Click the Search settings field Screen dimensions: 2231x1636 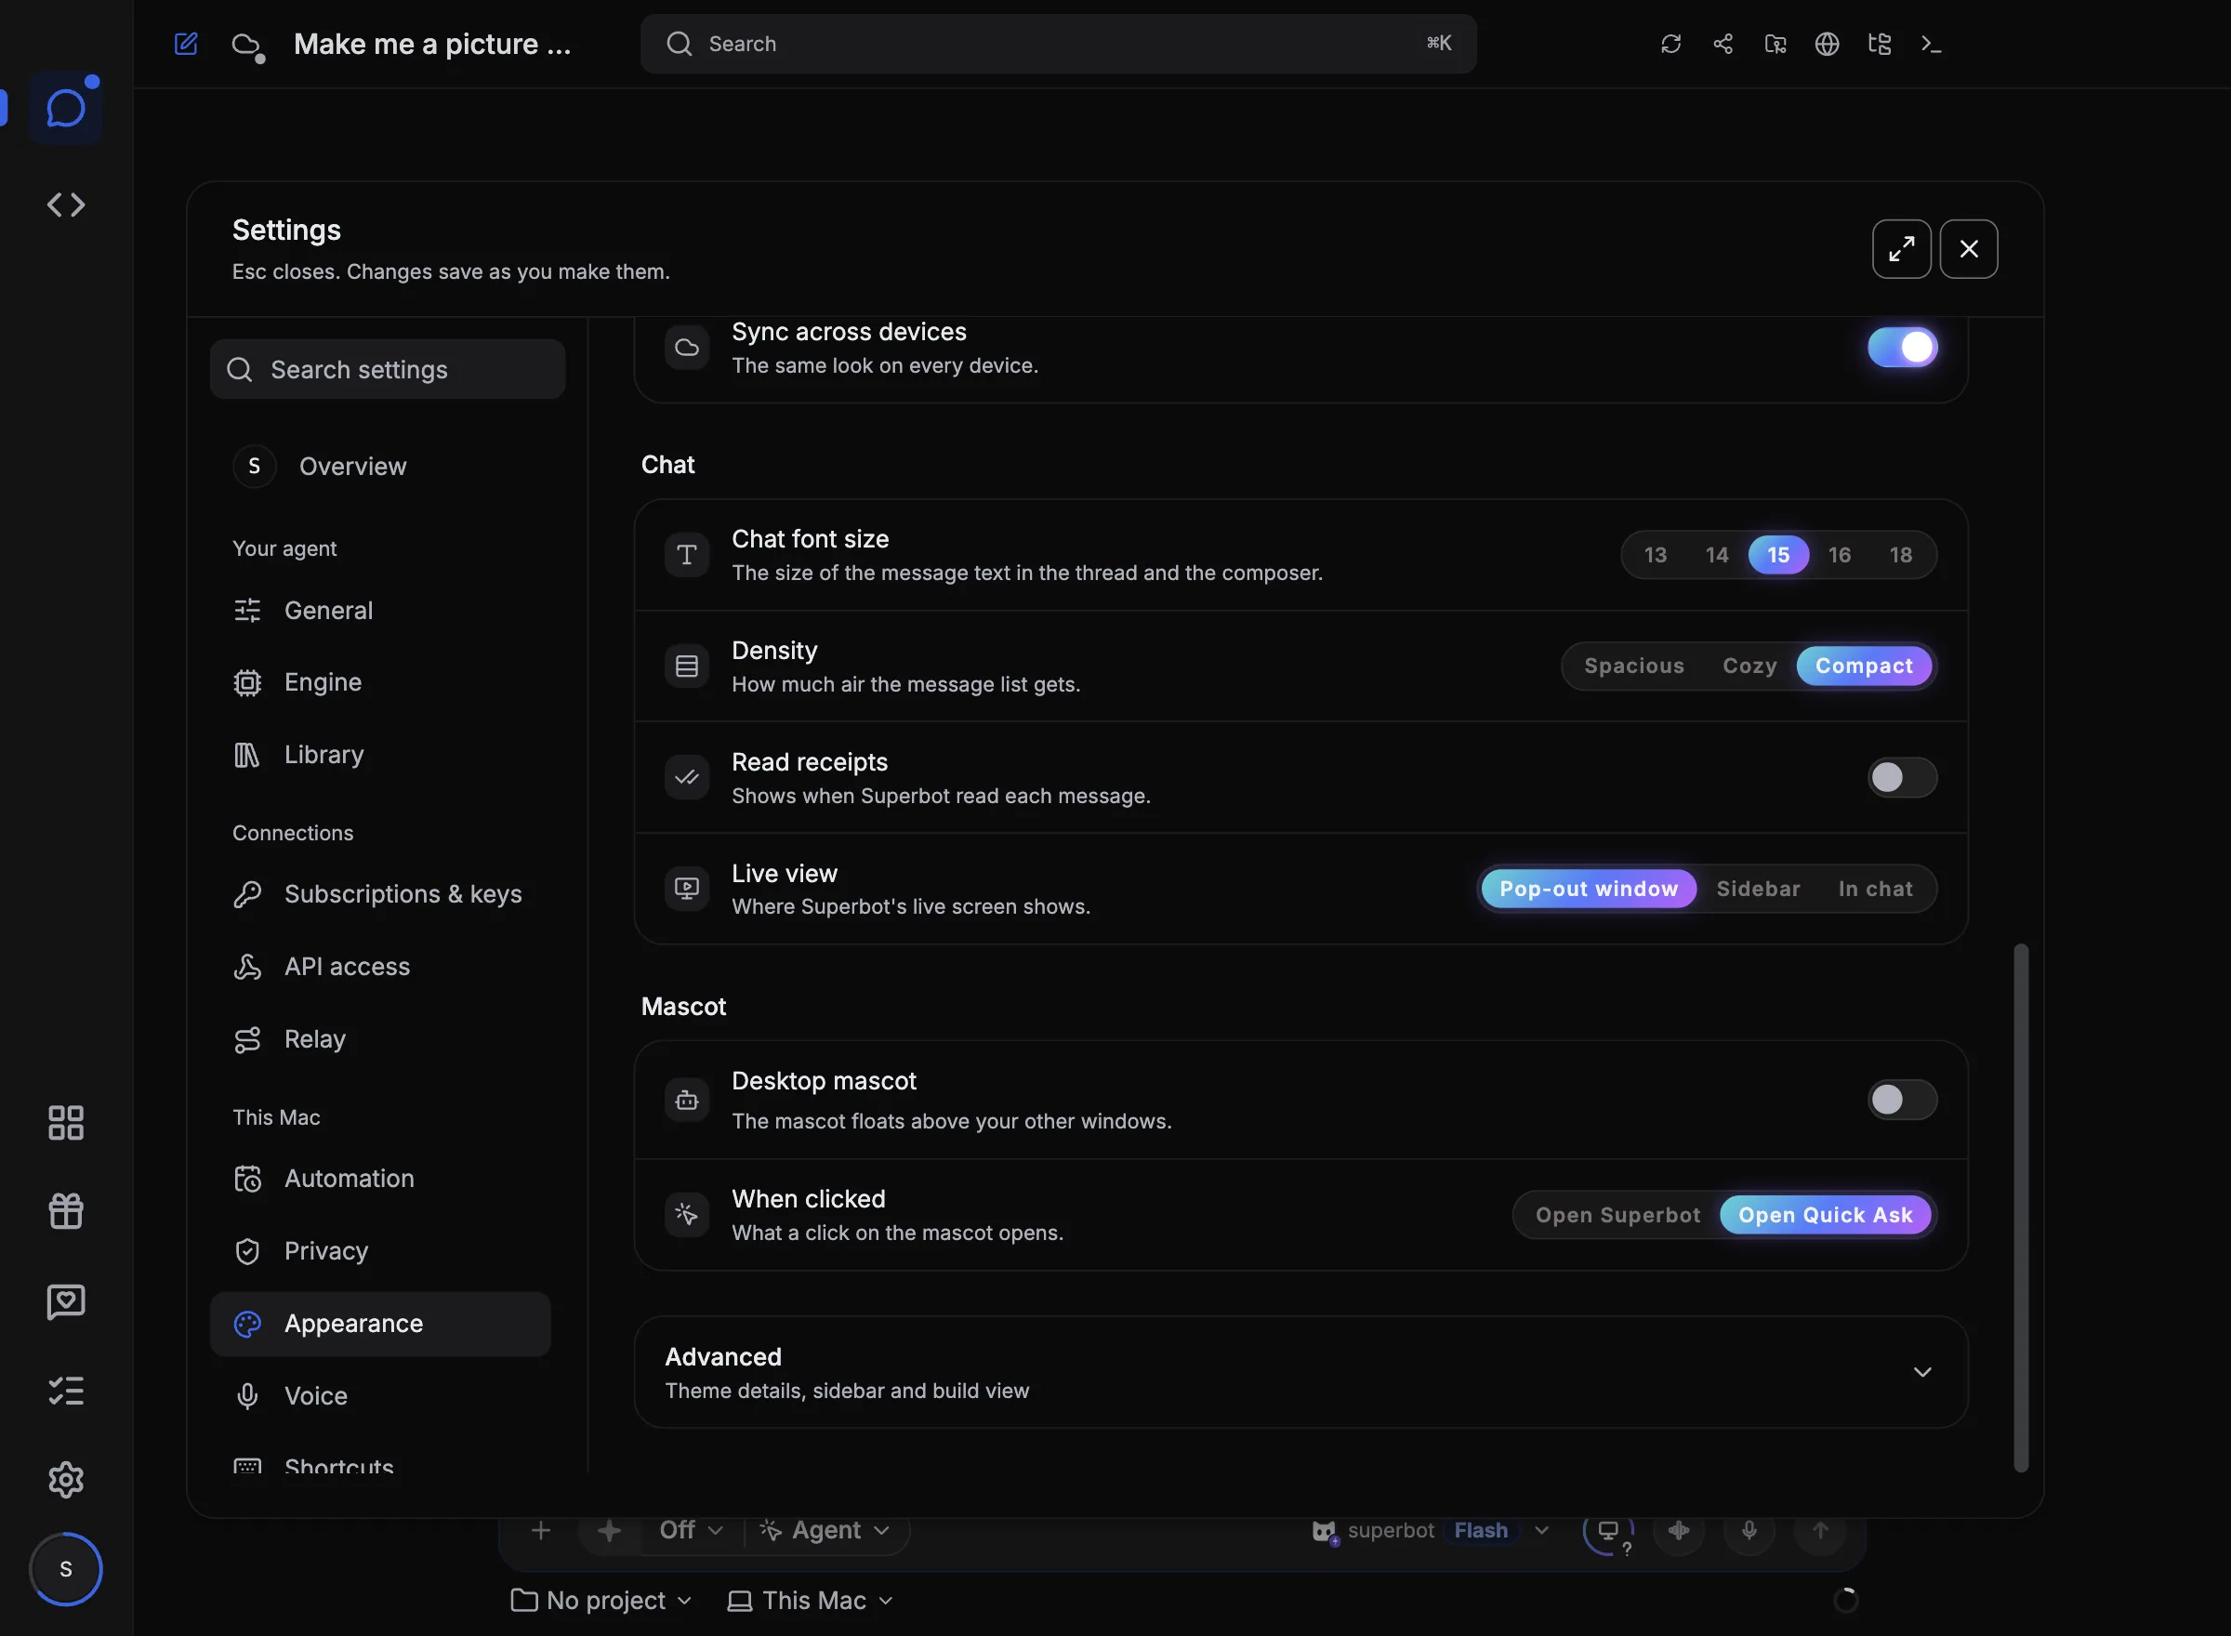[x=388, y=369]
